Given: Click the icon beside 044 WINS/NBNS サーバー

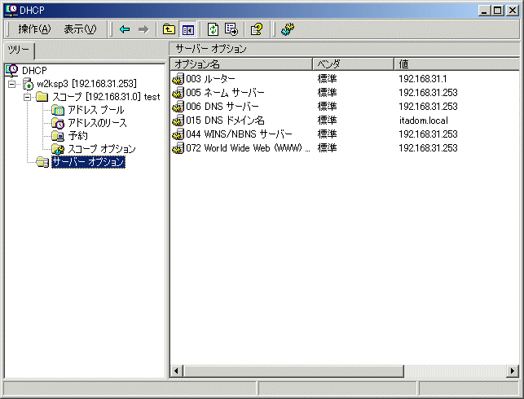Looking at the screenshot, I should tap(178, 134).
